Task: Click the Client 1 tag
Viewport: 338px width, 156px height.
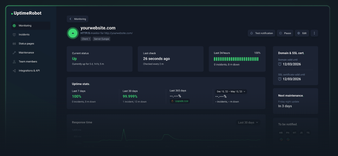Action: [x=86, y=39]
